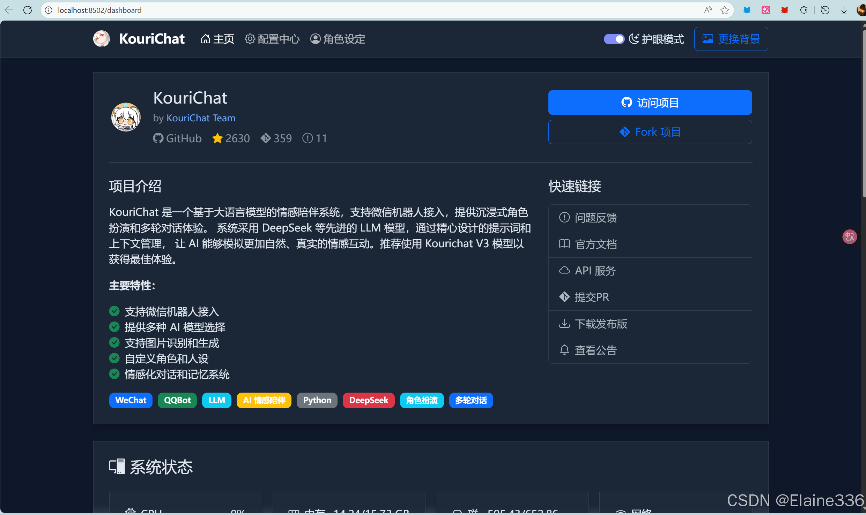Click the KouriChat logo avatar in navbar

click(102, 39)
